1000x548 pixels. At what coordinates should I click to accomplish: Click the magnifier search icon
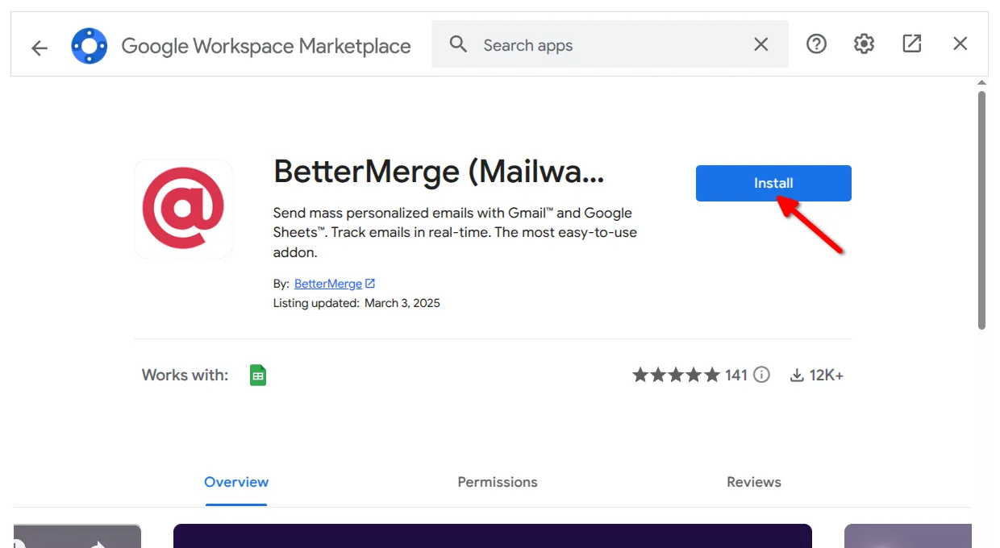tap(458, 44)
